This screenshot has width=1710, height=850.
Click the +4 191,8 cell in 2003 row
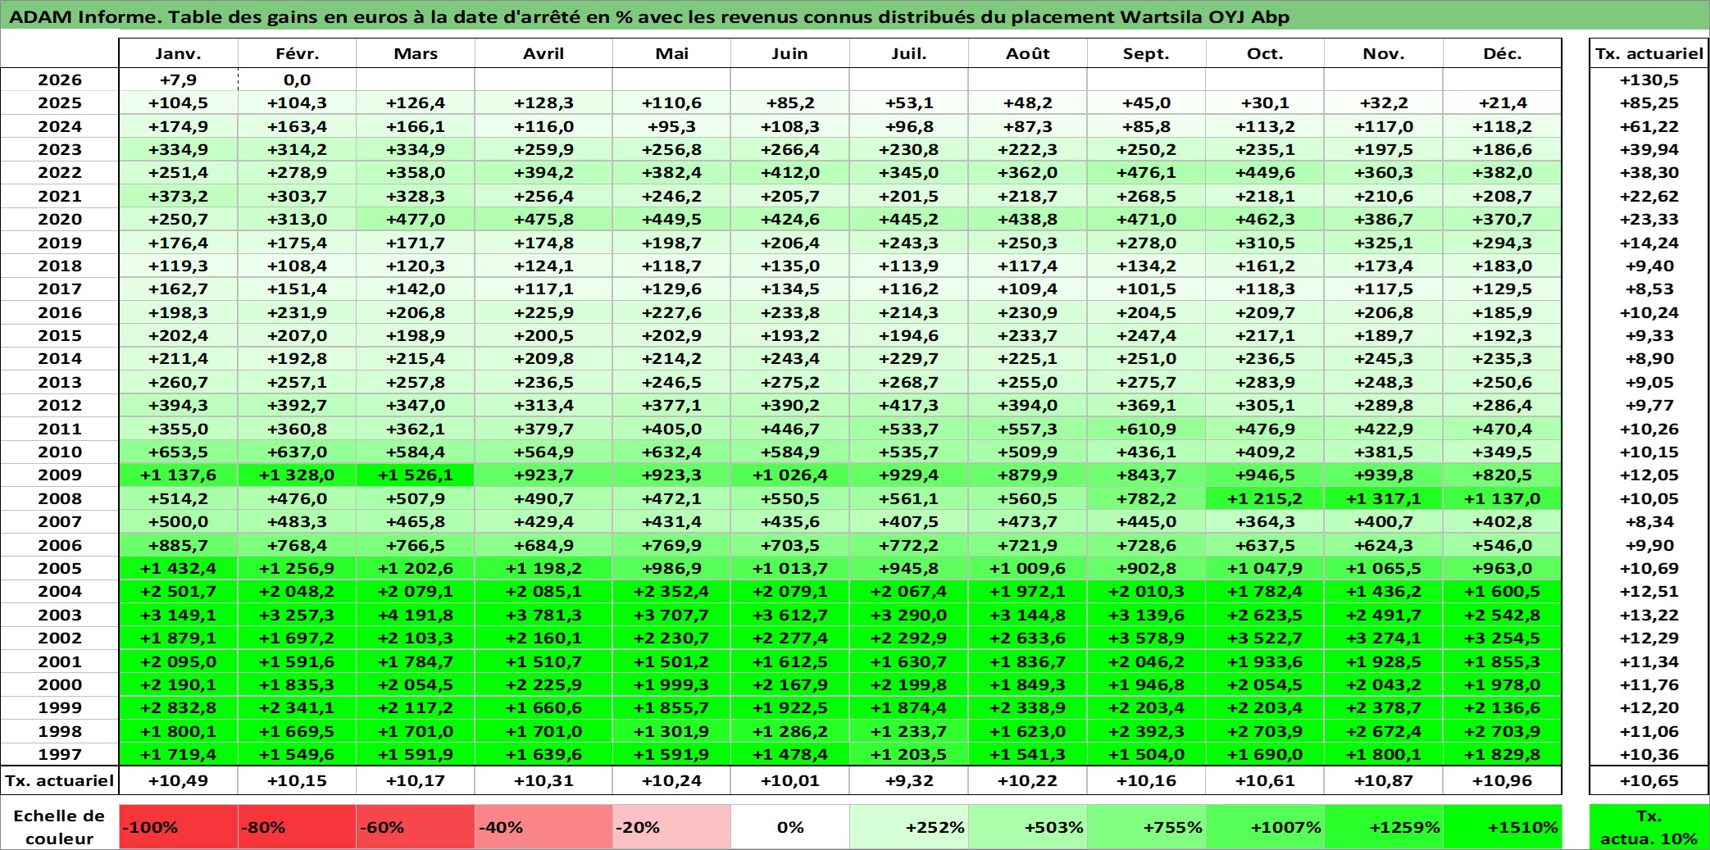(416, 615)
